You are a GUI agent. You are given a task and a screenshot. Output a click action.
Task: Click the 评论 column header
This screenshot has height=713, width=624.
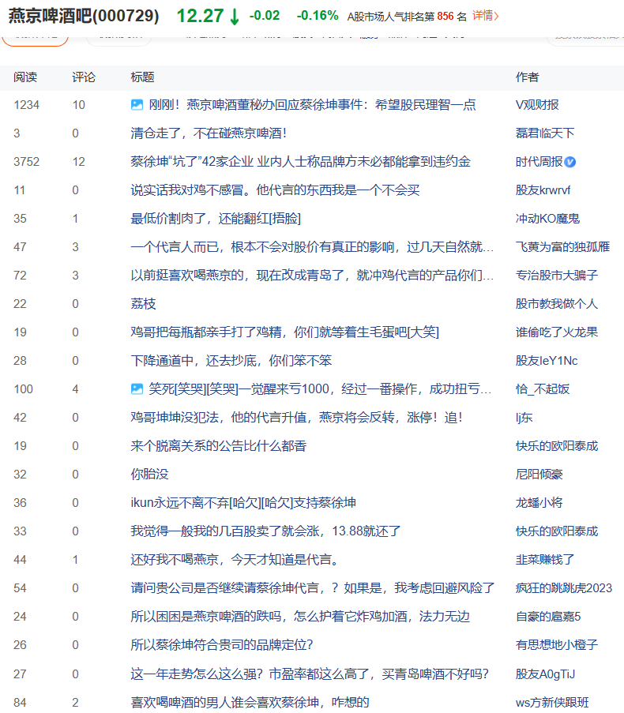coord(84,77)
